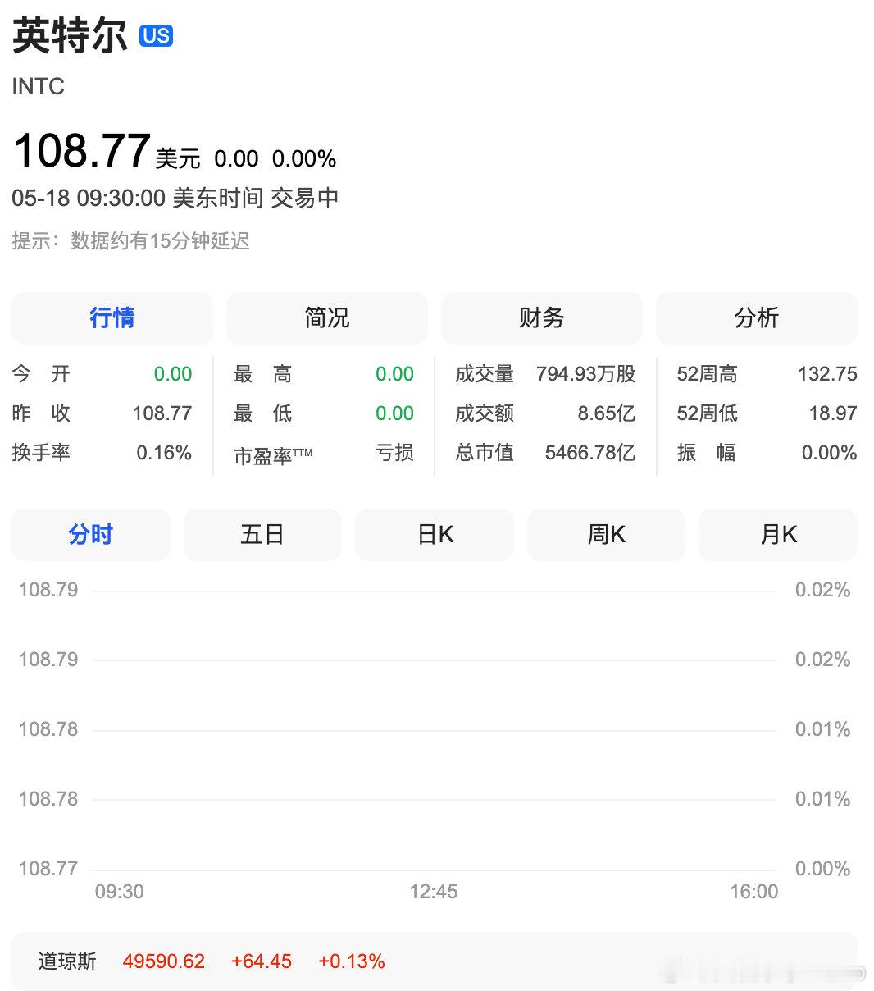
Task: Click the 52周高 value 132.75
Action: 827,374
